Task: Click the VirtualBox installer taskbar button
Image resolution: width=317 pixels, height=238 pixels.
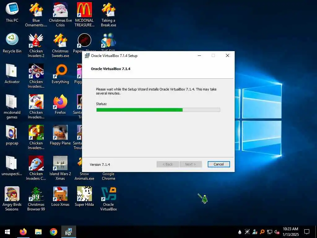Action: pos(69,232)
